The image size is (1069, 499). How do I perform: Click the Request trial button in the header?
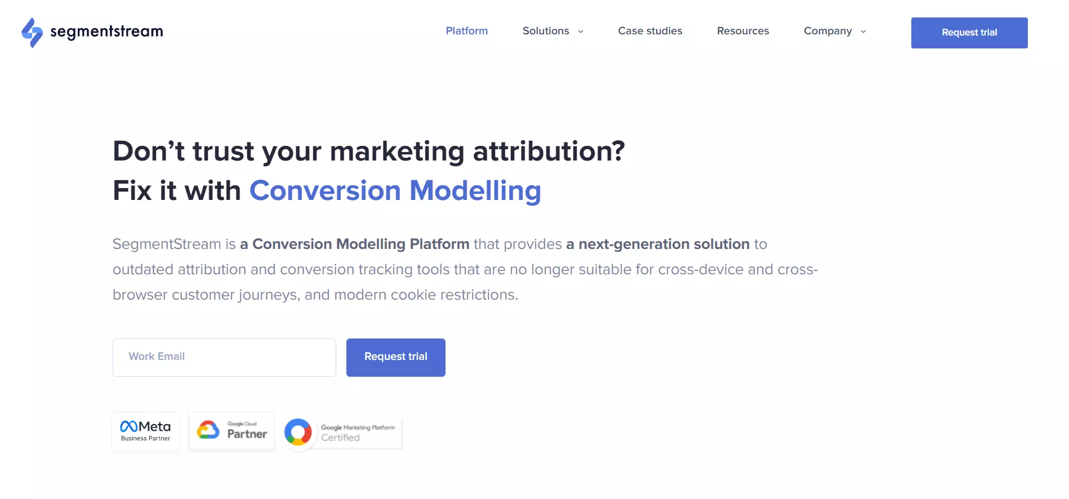pyautogui.click(x=969, y=32)
